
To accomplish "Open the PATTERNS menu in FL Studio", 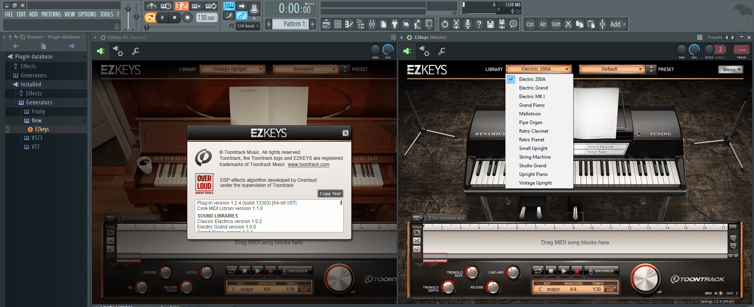I will click(51, 14).
